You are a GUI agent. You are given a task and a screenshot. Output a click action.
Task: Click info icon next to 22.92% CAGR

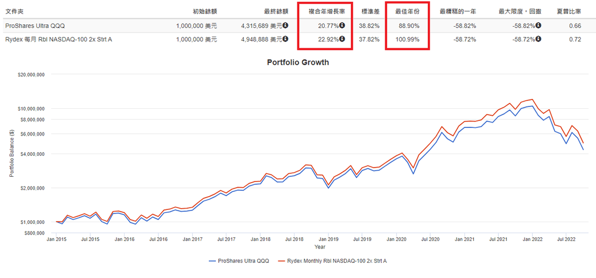(x=342, y=38)
